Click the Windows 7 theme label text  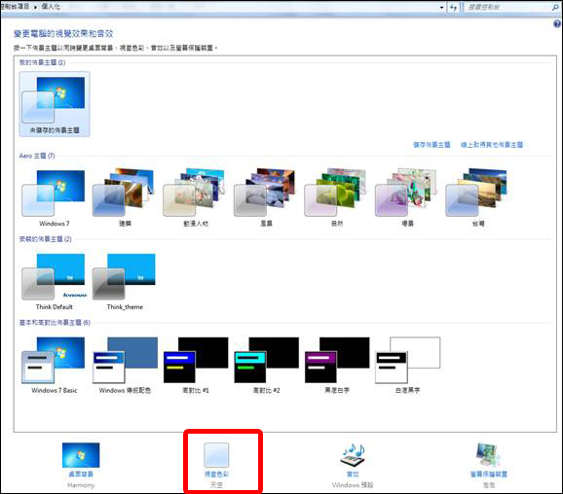click(55, 224)
